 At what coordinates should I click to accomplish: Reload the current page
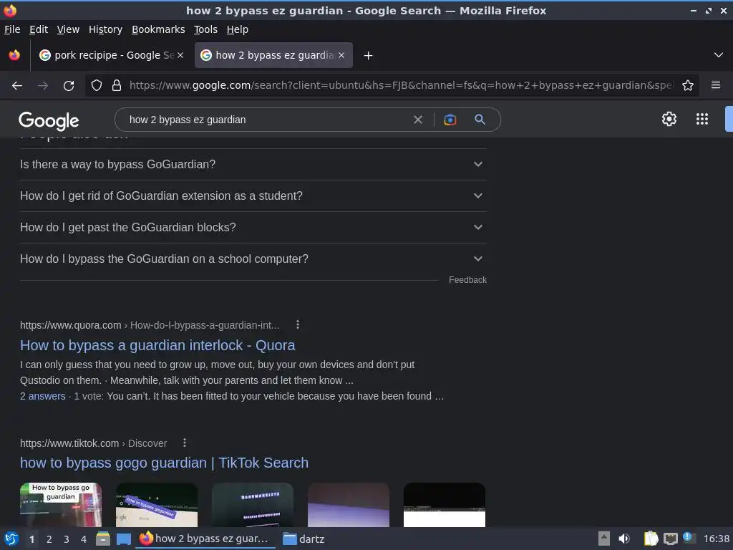pyautogui.click(x=69, y=86)
